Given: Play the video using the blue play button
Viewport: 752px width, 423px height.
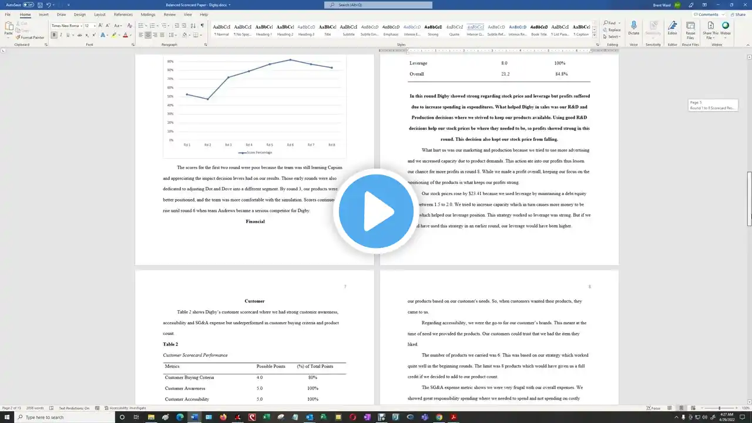Looking at the screenshot, I should (x=376, y=211).
